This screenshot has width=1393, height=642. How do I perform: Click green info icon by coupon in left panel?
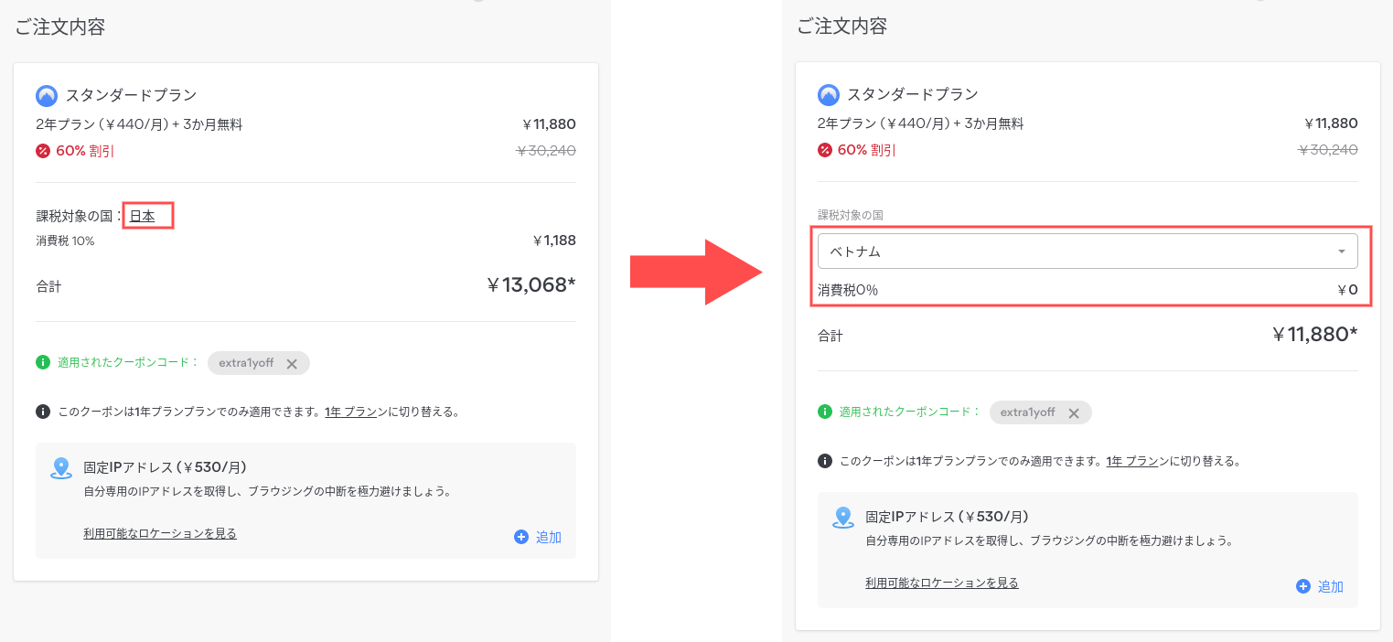[43, 362]
